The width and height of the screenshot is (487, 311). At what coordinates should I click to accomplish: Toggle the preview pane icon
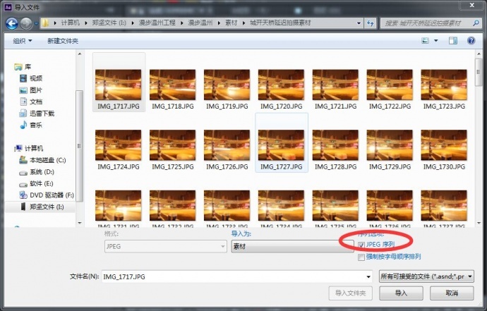coord(454,41)
